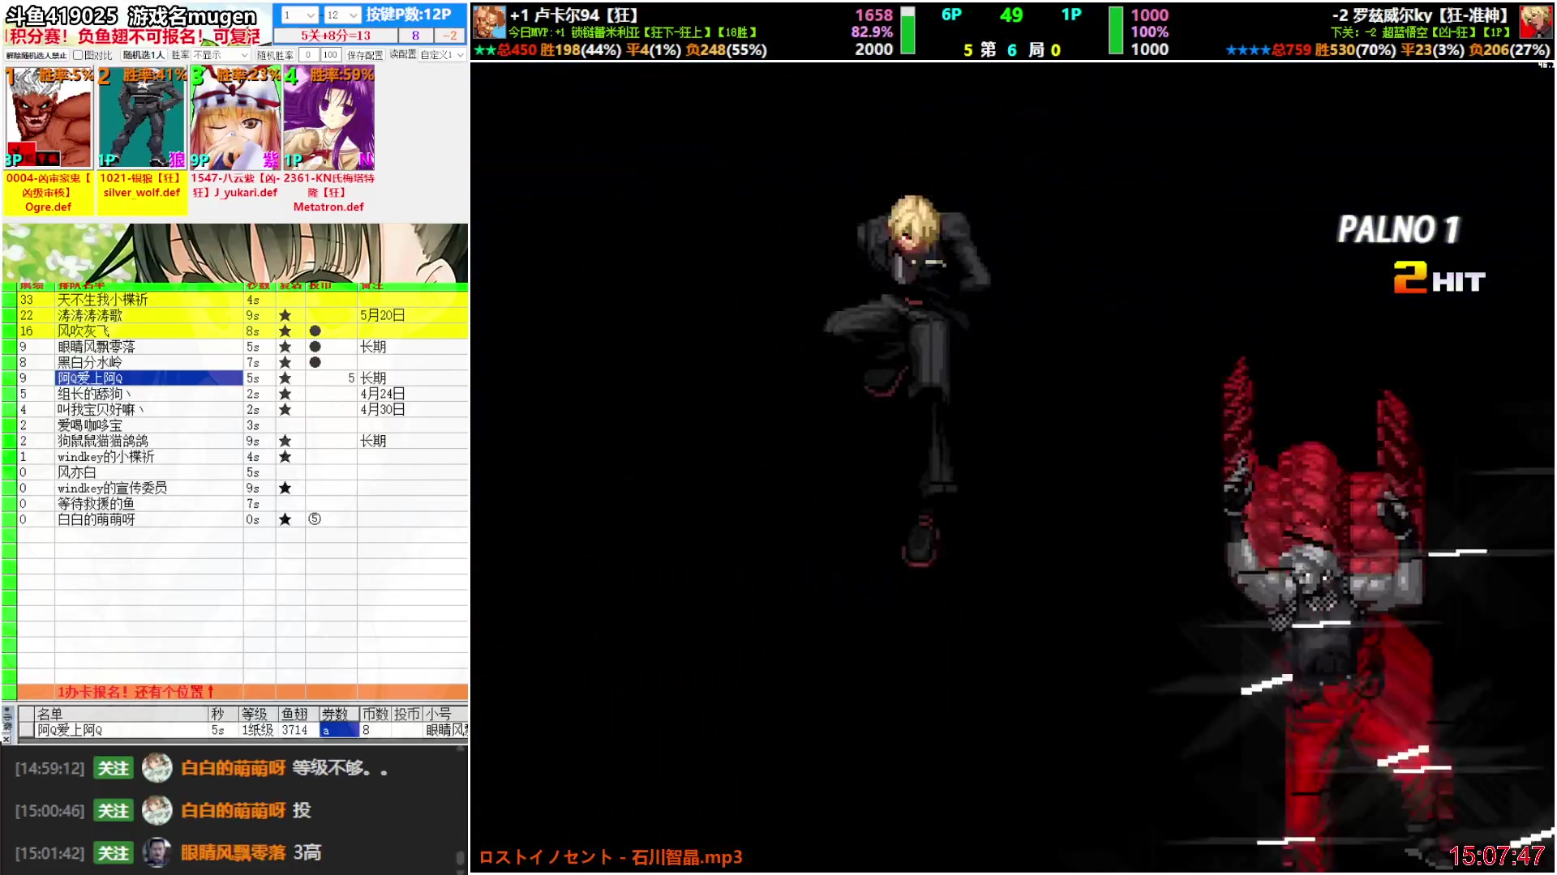Select the highlighted 券数 cell containing a
The image size is (1557, 875).
coord(339,730)
